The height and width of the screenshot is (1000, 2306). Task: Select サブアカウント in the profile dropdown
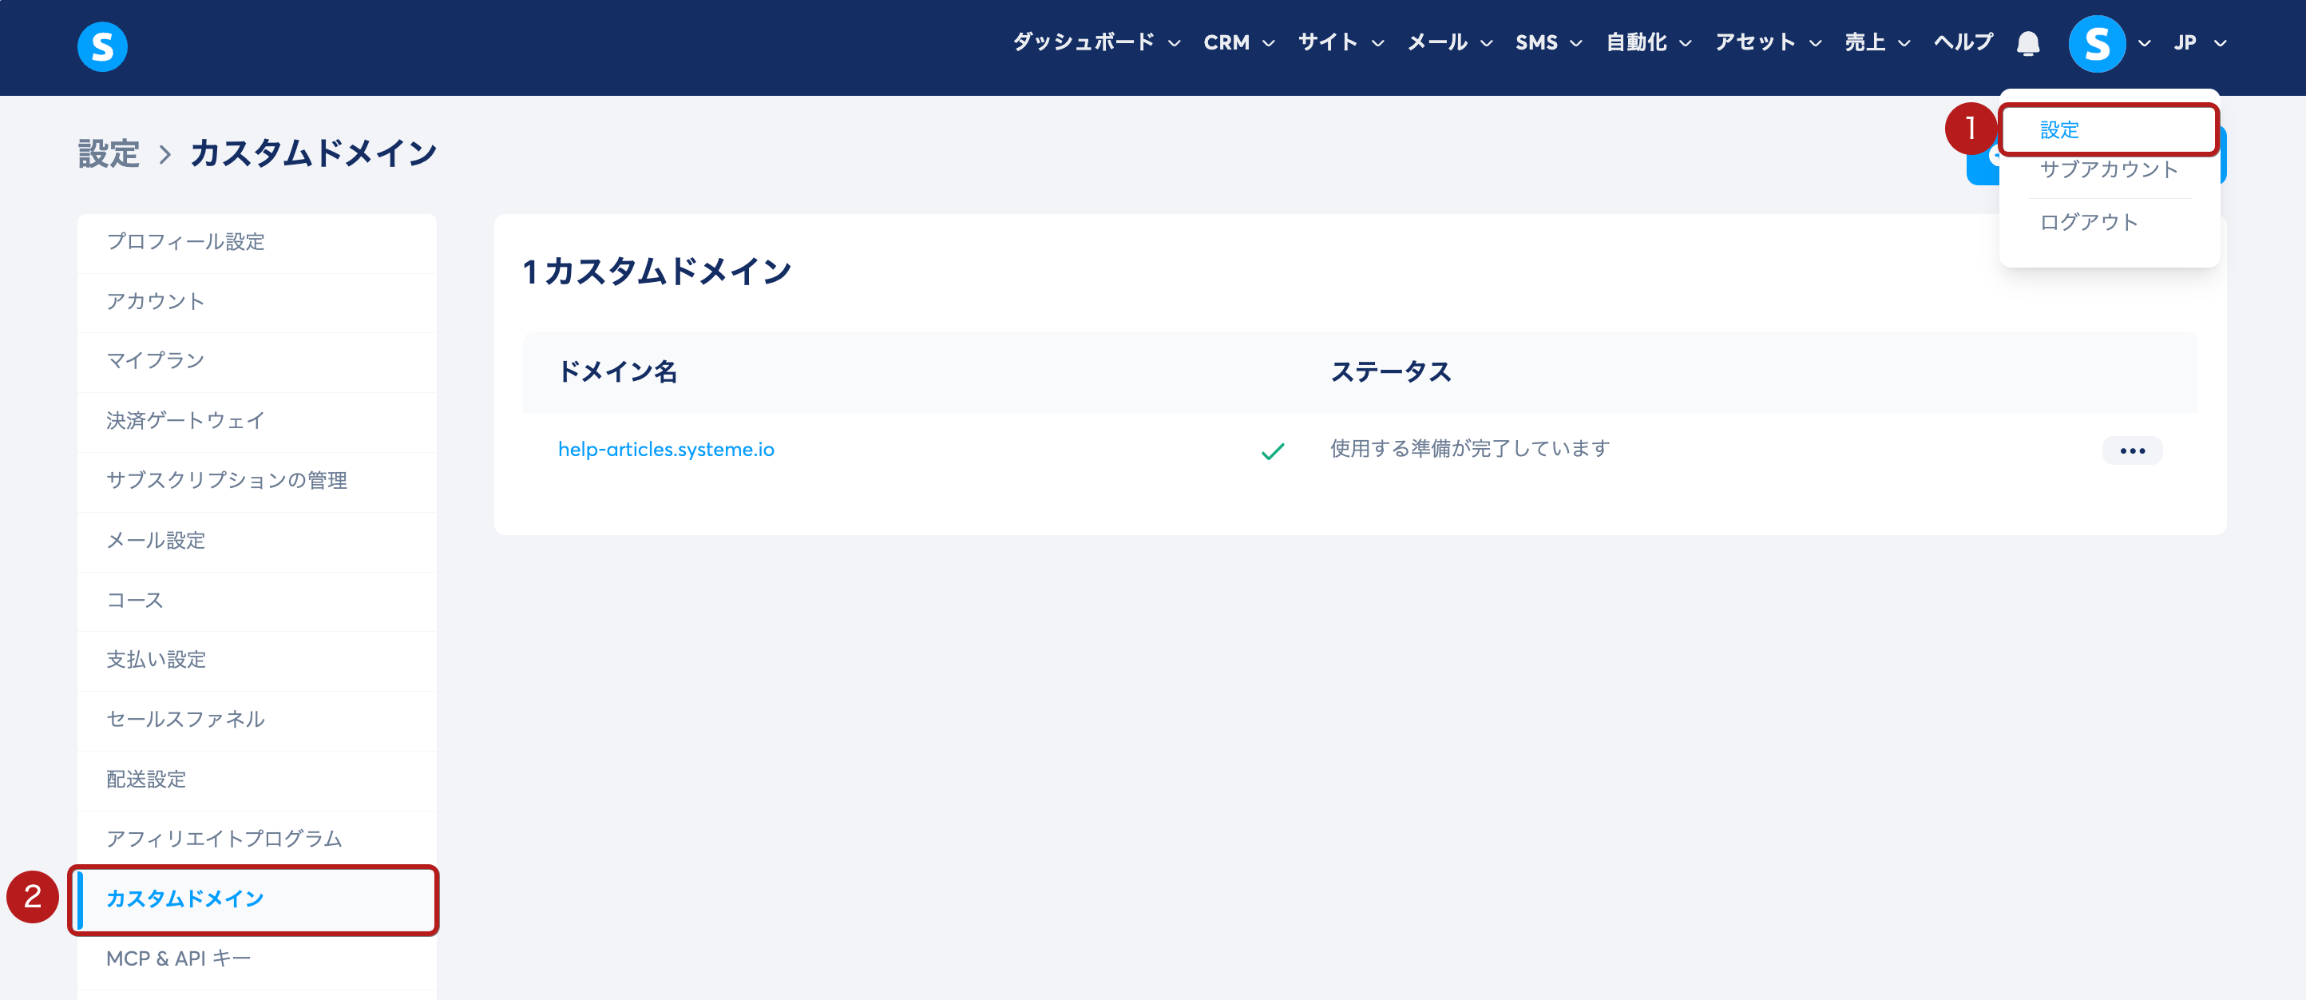point(2108,169)
